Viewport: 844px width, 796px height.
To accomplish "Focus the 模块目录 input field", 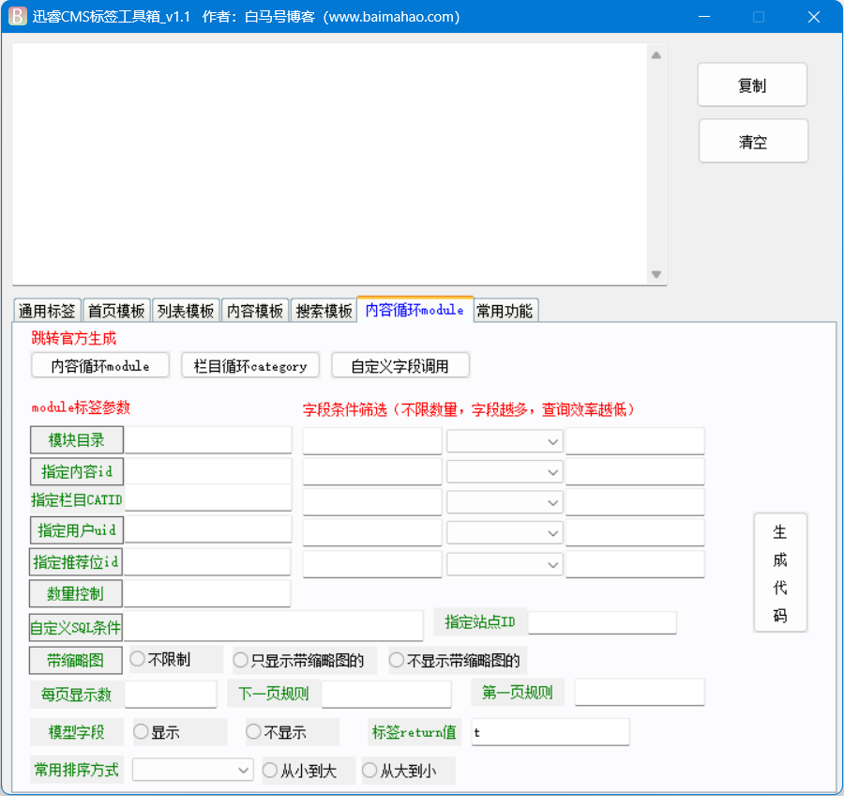I will tap(208, 439).
